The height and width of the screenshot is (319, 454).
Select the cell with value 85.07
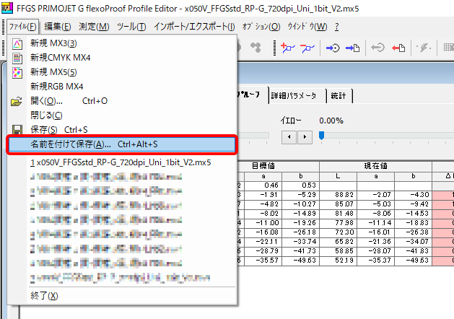339,204
